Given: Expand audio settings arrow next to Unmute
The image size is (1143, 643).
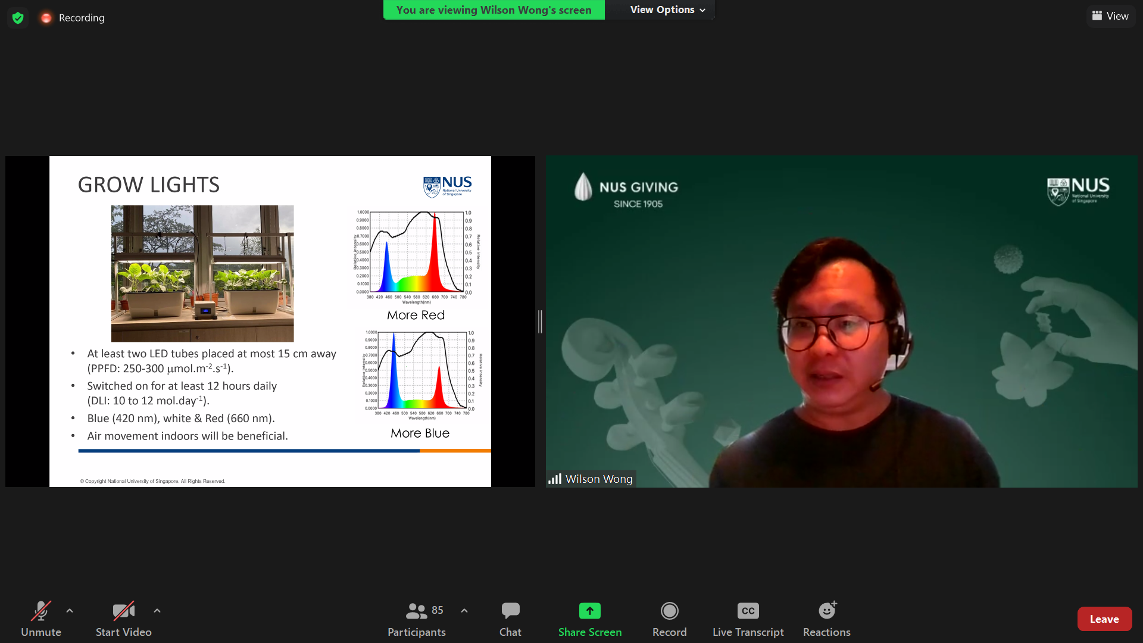Looking at the screenshot, I should tap(70, 610).
